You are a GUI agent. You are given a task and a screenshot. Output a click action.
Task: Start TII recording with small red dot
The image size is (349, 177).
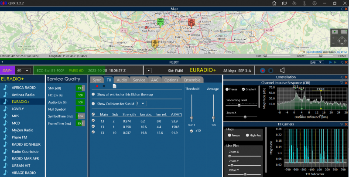pos(97,86)
